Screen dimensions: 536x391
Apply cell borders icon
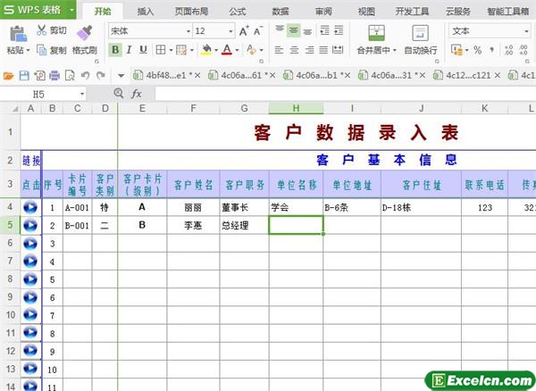[160, 50]
